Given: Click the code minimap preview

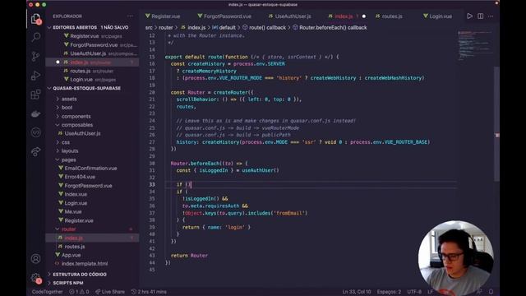Looking at the screenshot, I should 474,45.
